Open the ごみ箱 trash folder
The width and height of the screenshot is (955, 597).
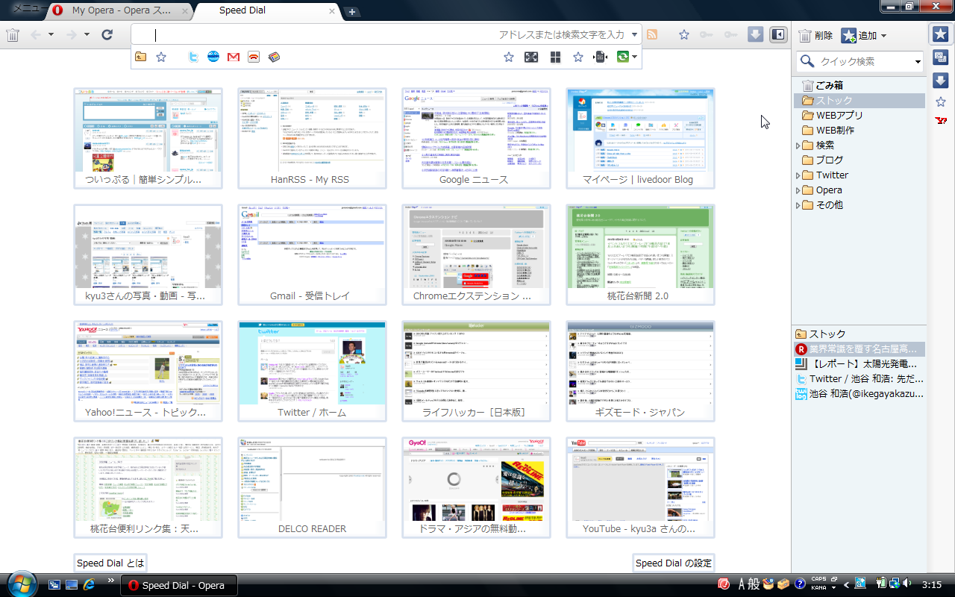(x=822, y=86)
